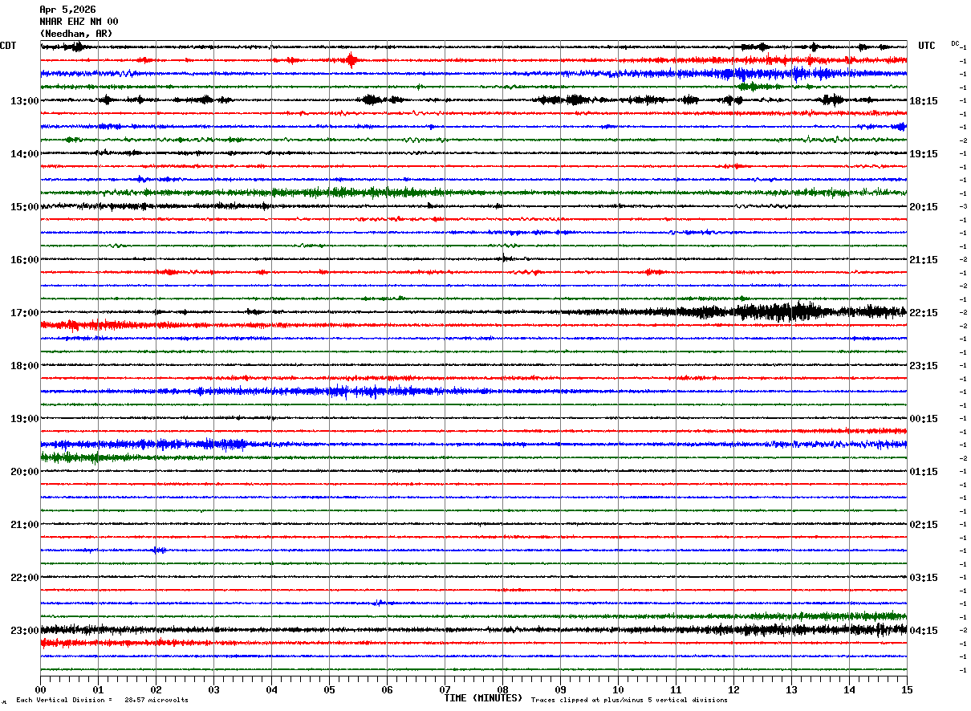
Task: Click the '05' minute tick on the time axis
Action: point(329,689)
